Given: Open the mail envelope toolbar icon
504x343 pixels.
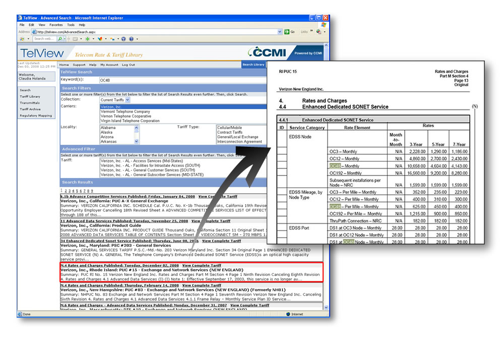Looking at the screenshot, I should [75, 39].
